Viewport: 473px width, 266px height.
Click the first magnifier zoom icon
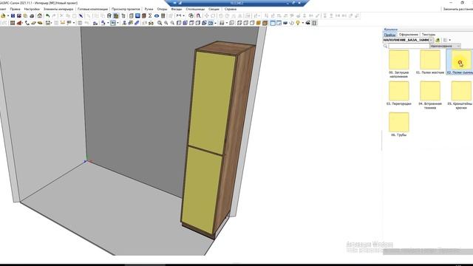click(160, 23)
